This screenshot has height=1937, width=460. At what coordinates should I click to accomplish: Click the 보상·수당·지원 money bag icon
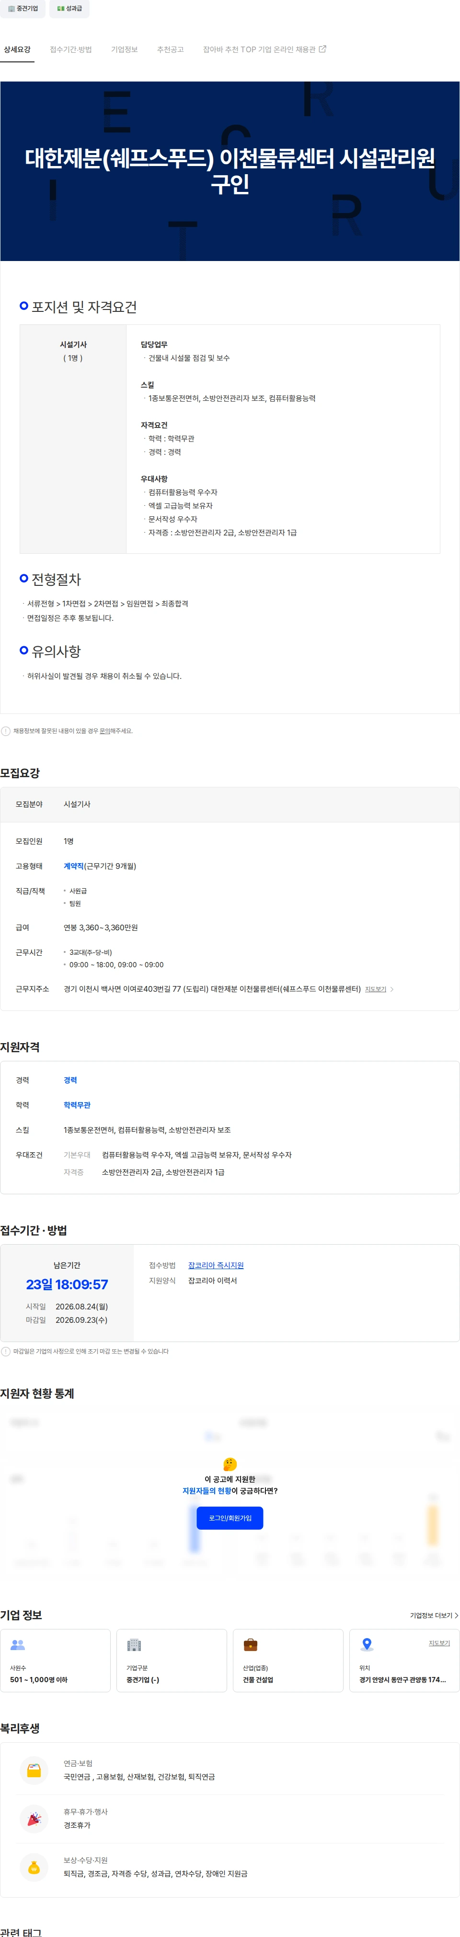point(34,1868)
